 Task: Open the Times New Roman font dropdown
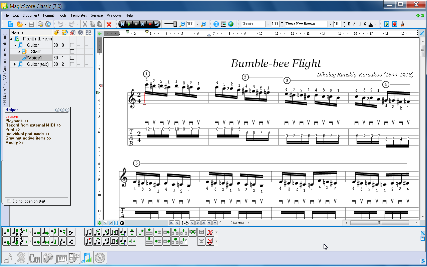pos(330,24)
